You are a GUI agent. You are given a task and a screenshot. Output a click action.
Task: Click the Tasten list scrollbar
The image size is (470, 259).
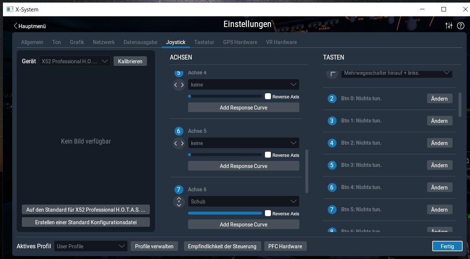pos(460,105)
